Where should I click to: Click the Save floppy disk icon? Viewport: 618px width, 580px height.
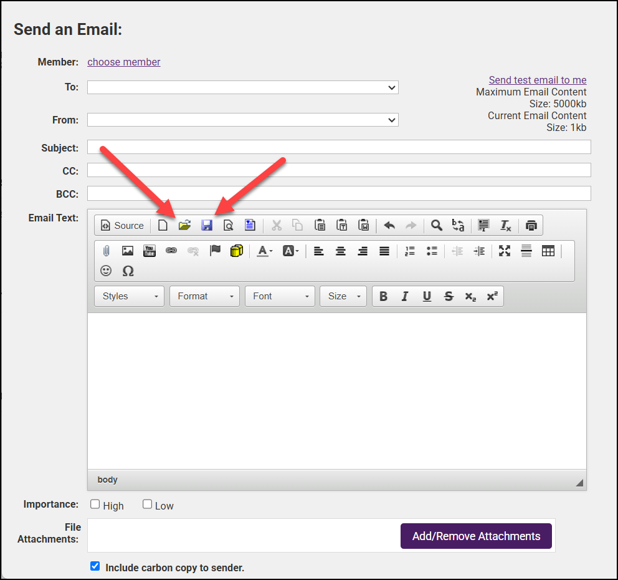point(207,225)
